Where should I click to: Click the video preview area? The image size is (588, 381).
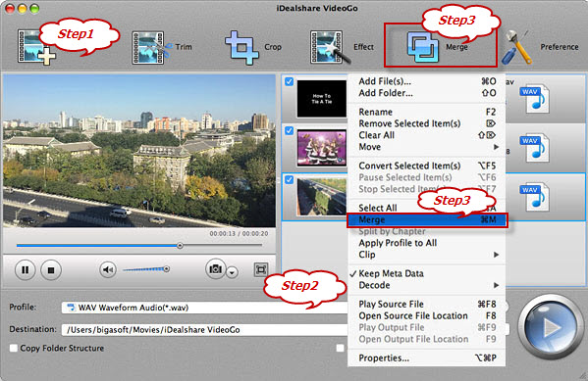pyautogui.click(x=139, y=151)
